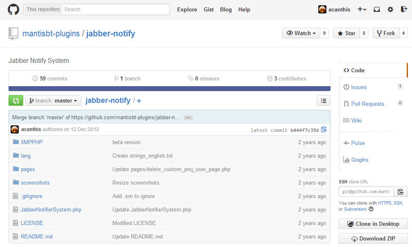412x247 pixels.
Task: Click the acanthis commit author avatar
Action: (15, 129)
